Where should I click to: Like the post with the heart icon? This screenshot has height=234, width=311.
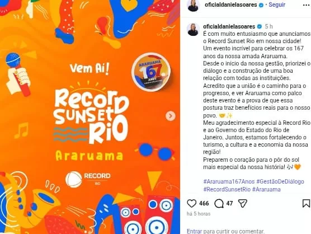pos(192,203)
